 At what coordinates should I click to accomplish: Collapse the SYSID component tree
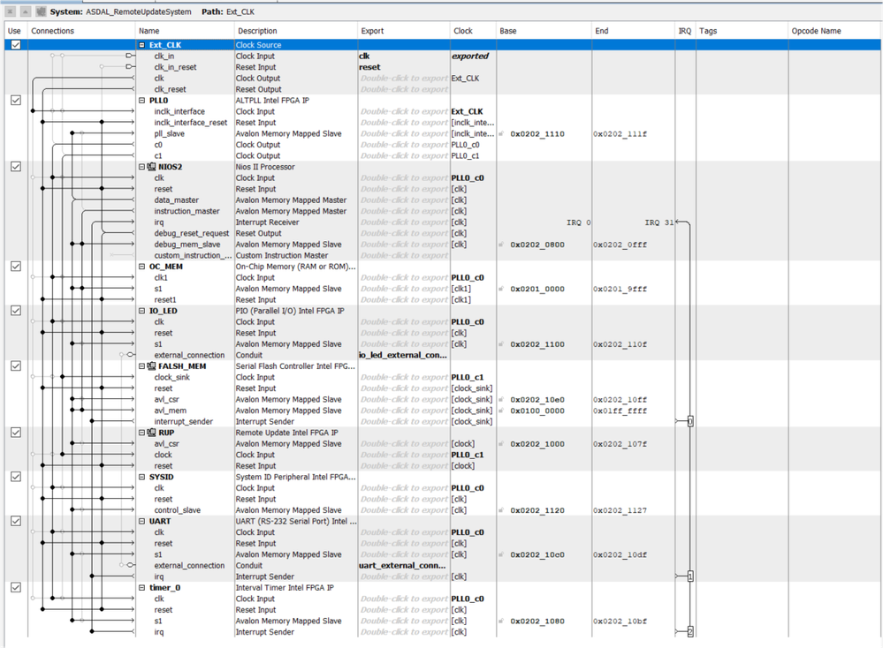(142, 477)
